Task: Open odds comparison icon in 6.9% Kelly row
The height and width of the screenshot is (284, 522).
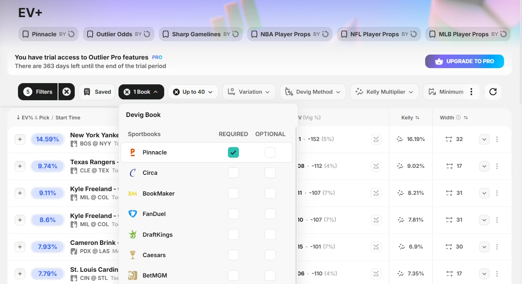Action: coord(376,247)
